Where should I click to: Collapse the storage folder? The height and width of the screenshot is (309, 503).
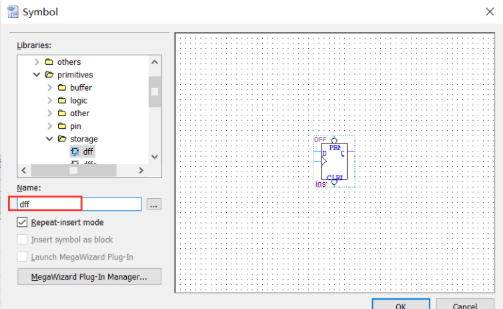coord(49,139)
